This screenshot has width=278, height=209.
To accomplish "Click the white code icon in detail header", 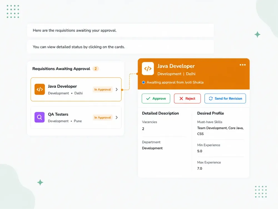I will click(x=148, y=69).
